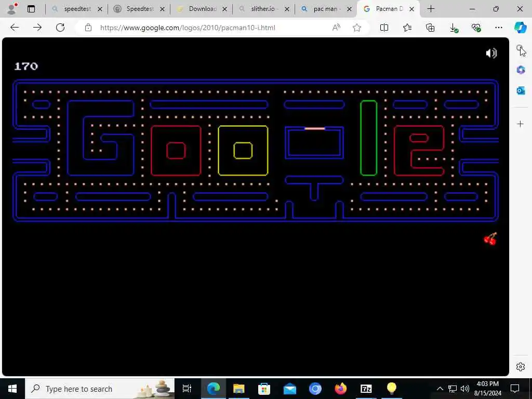Image resolution: width=532 pixels, height=399 pixels.
Task: Open the Windows Start menu
Action: click(x=12, y=389)
